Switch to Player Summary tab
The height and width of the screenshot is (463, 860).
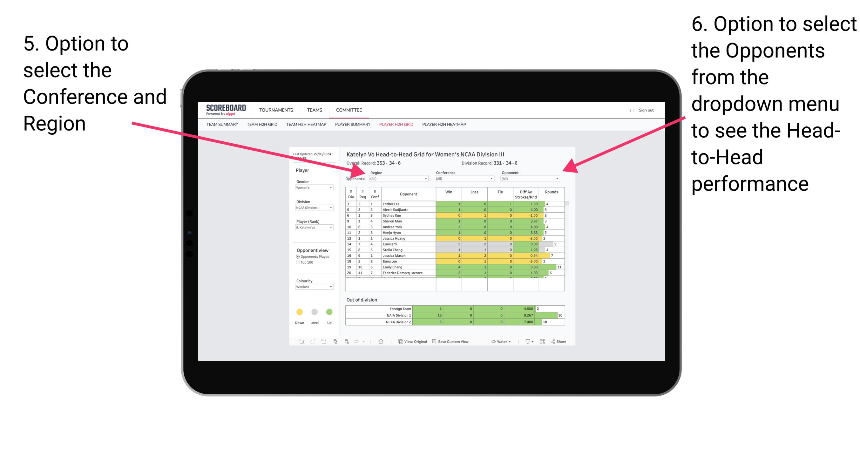point(352,126)
